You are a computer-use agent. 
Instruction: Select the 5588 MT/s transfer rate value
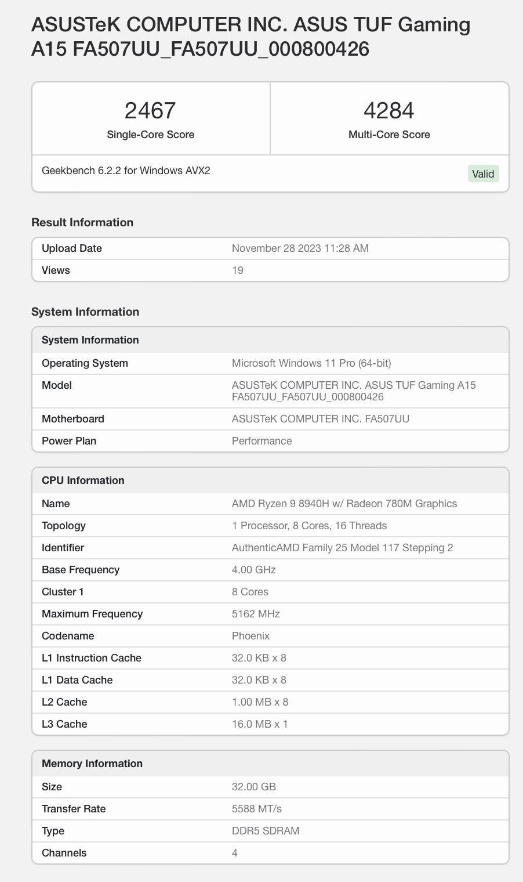[257, 809]
